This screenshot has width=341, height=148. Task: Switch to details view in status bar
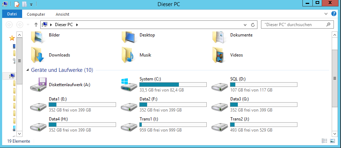324,141
